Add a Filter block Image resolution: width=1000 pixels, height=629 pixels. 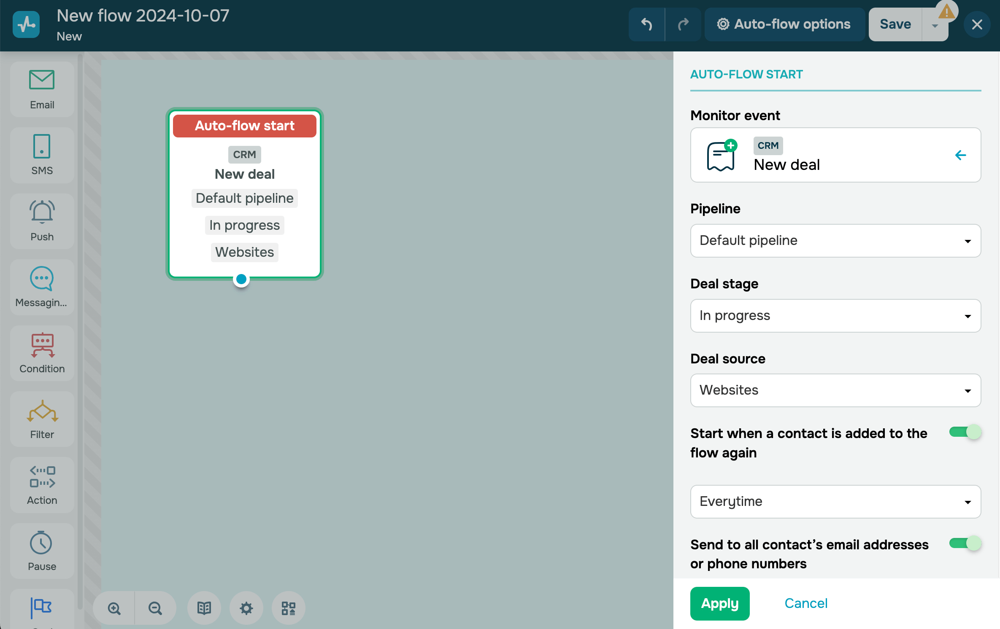[x=42, y=419]
